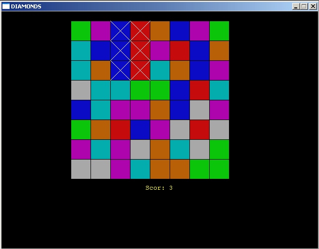Screen dimensions: 319x249
Task: Select the red tile in the fourth row
Action: [199, 90]
